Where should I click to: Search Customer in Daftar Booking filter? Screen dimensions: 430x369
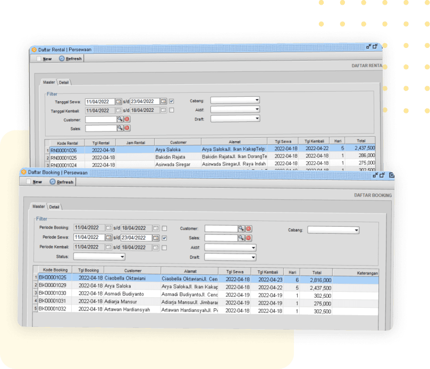241,228
